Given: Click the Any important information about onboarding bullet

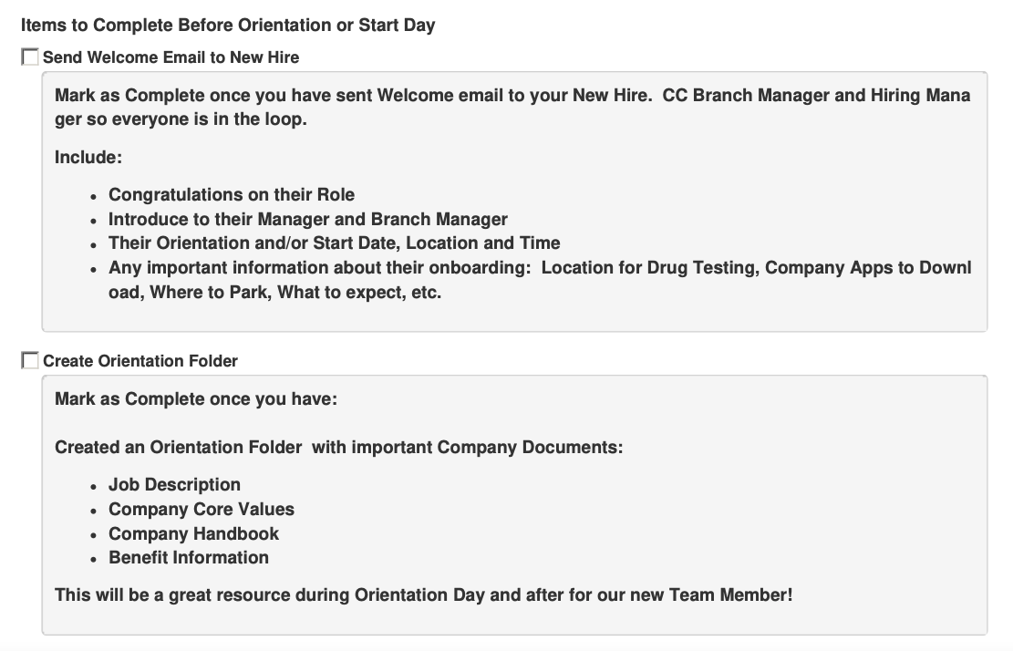Looking at the screenshot, I should tap(540, 280).
